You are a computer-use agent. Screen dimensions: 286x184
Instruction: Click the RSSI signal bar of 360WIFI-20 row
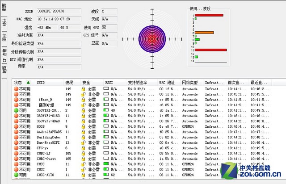point(106,110)
